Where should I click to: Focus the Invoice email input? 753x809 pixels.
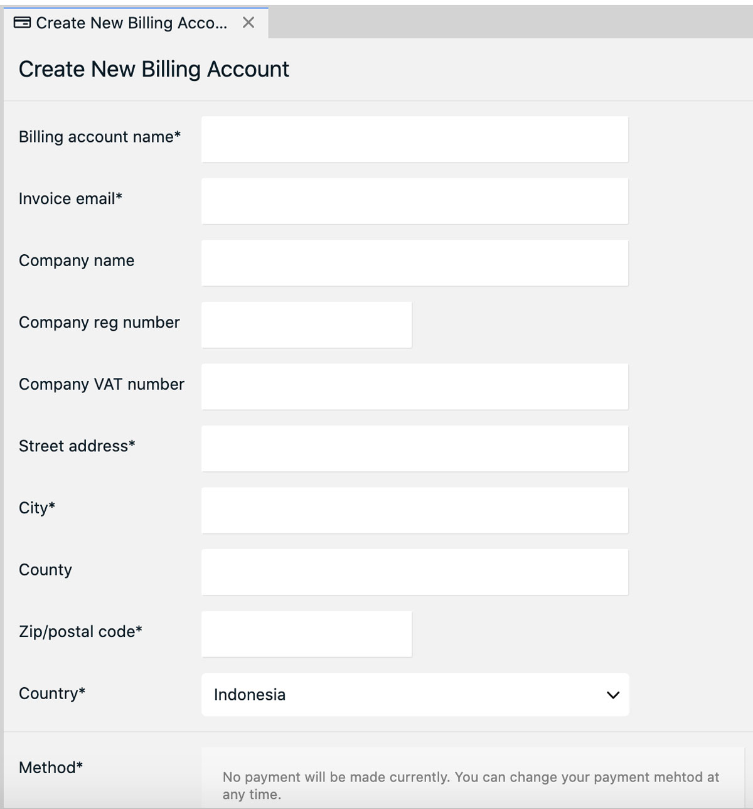click(414, 201)
